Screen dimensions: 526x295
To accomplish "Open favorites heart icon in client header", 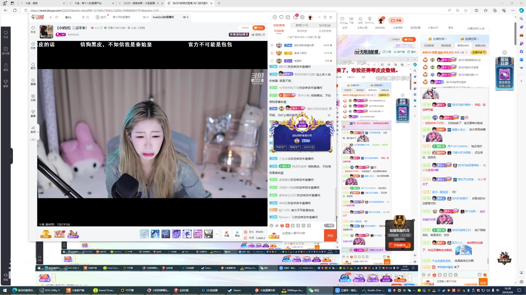I will (281, 17).
